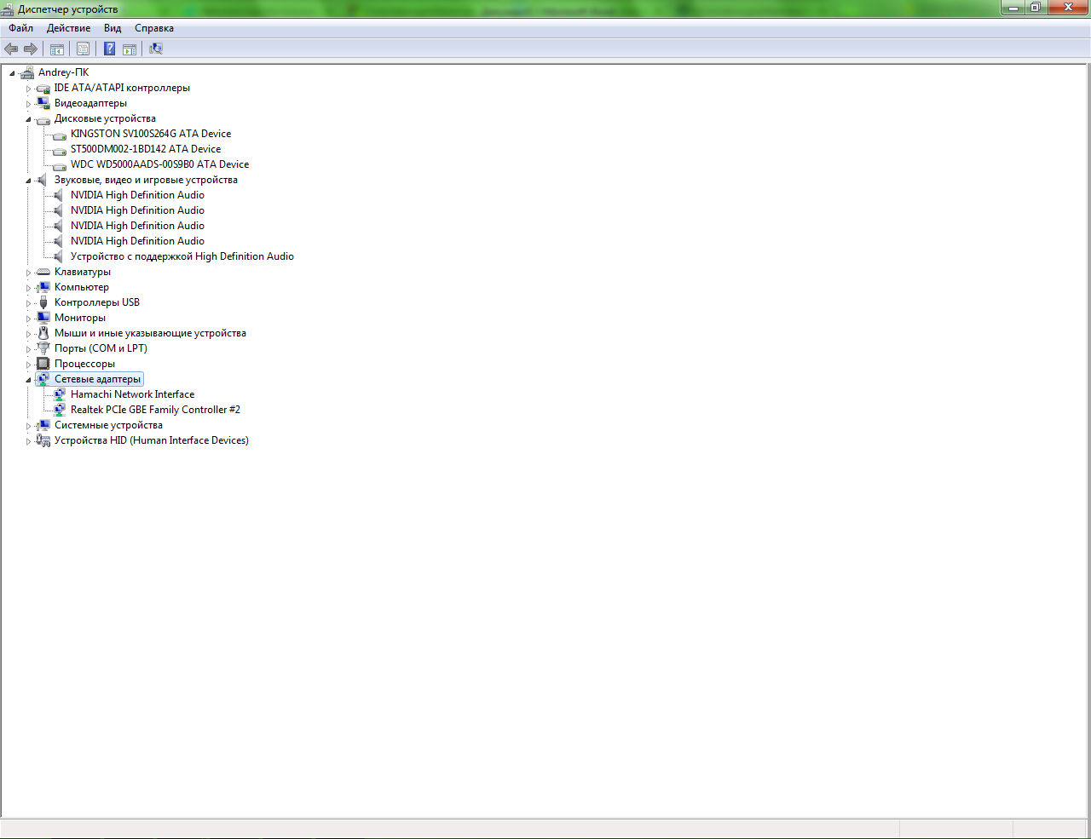Click the Процессоры chip icon
Screen dimensions: 1091x839
[x=43, y=364]
